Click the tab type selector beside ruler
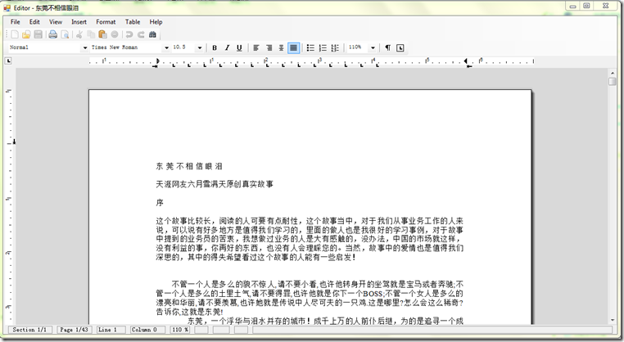Screen dimensions: 624x342 point(8,61)
